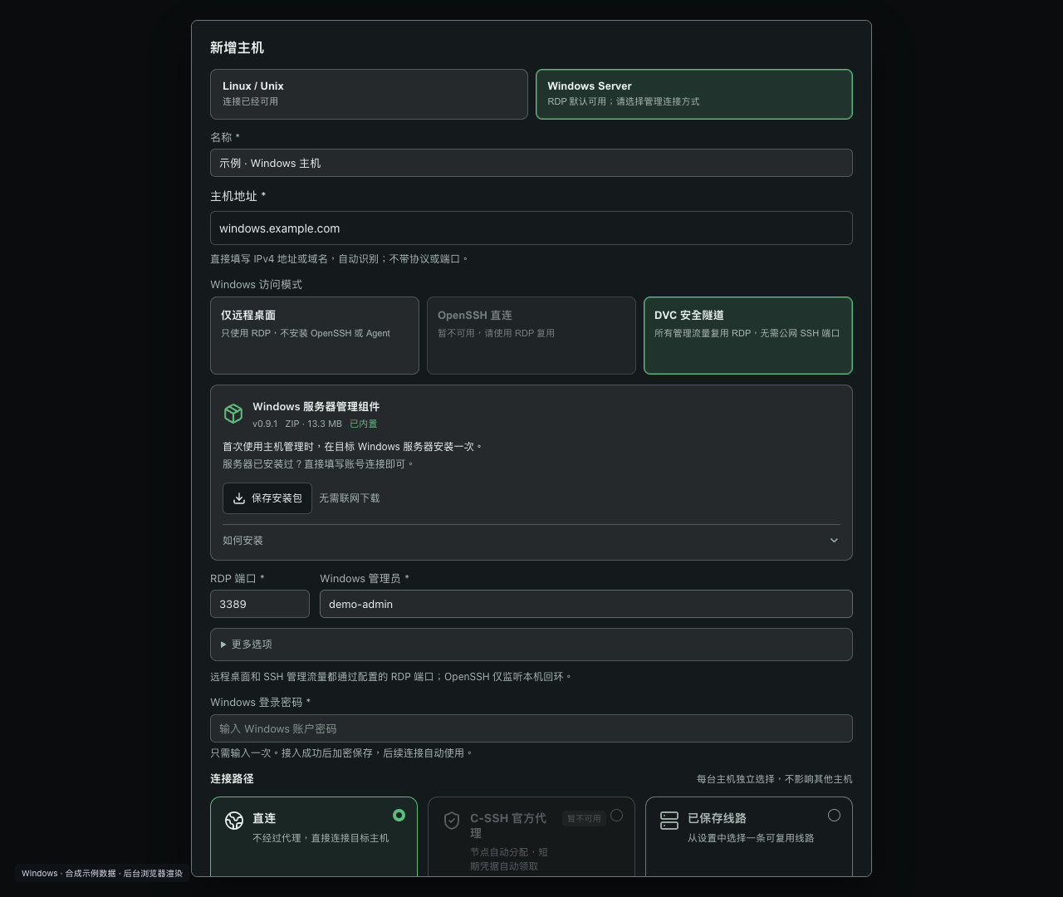Choose the DVC 安全隧道 access mode
Screen dimensions: 1063x897
[x=748, y=336]
